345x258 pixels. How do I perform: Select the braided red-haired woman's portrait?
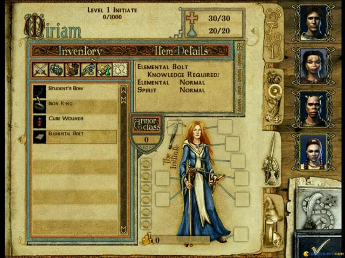coord(313,152)
